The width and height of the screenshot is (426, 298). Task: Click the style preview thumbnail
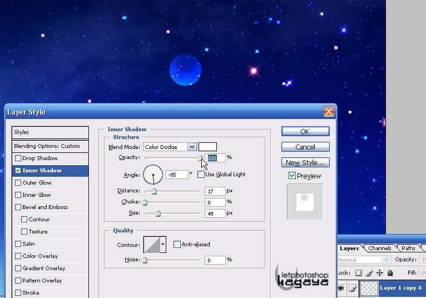[305, 202]
